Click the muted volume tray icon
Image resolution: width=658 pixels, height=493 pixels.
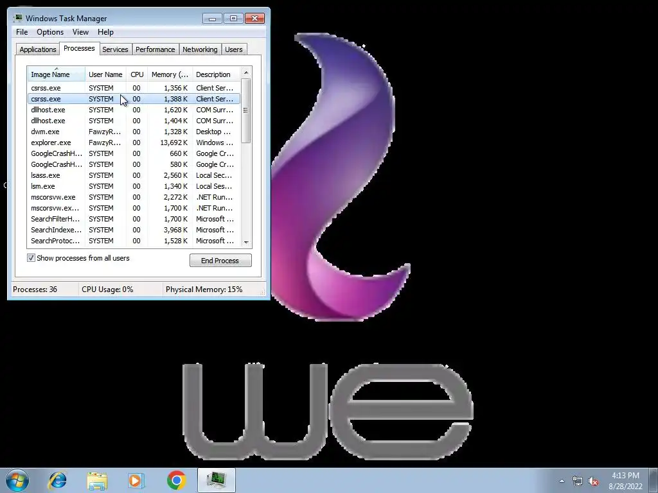coord(593,481)
